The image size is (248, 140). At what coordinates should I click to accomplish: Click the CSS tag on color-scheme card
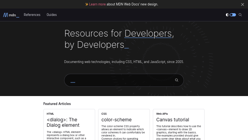coord(104,114)
